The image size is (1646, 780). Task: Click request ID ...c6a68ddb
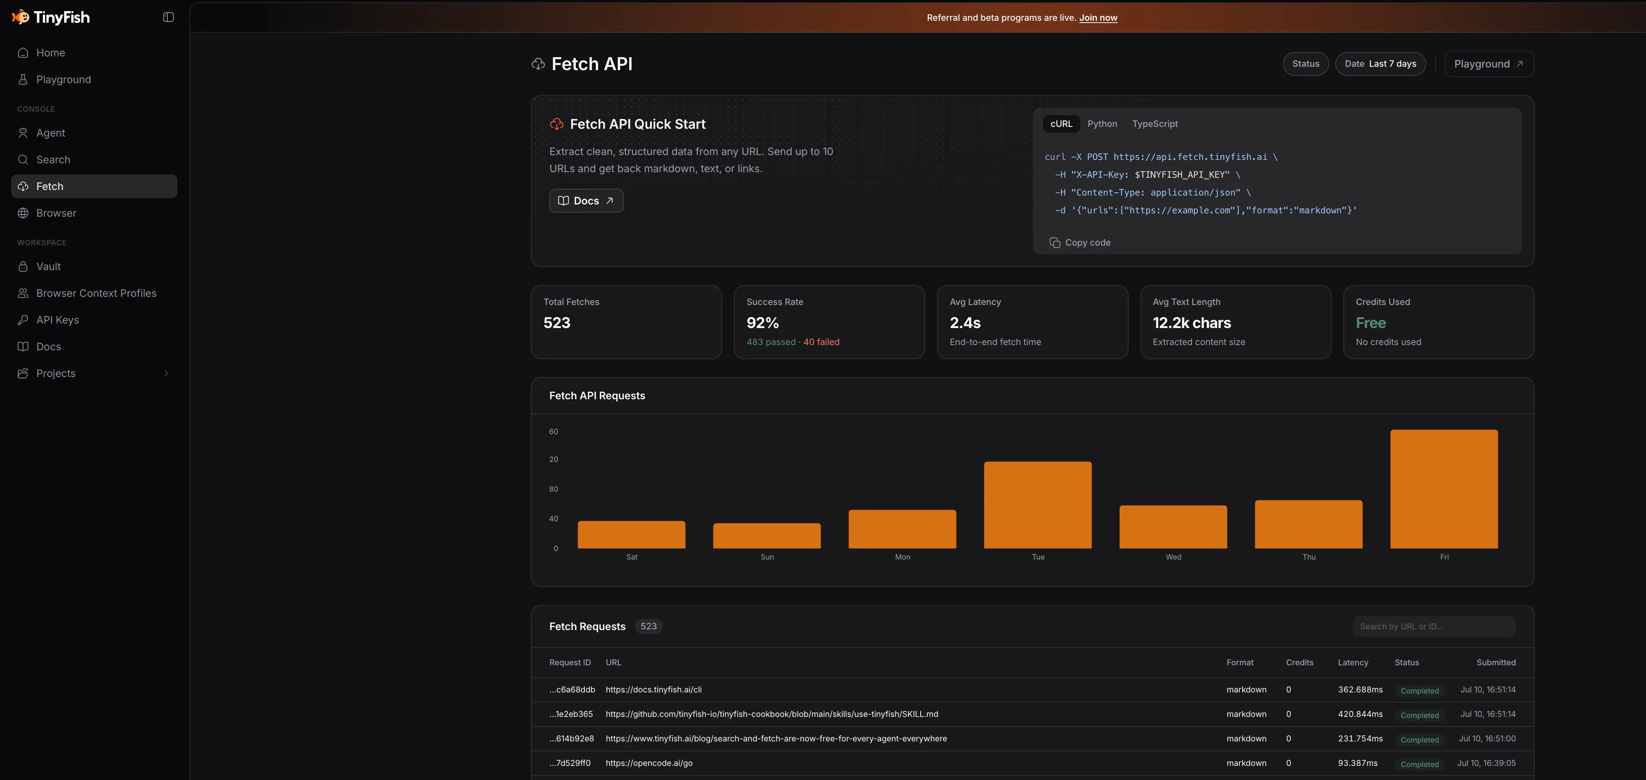[x=572, y=690]
